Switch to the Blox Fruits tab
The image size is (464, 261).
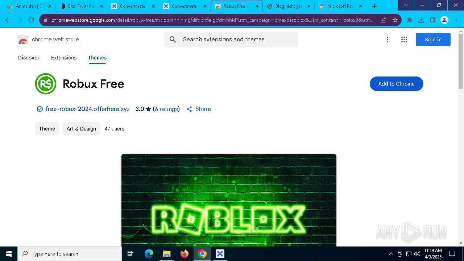tap(82, 6)
